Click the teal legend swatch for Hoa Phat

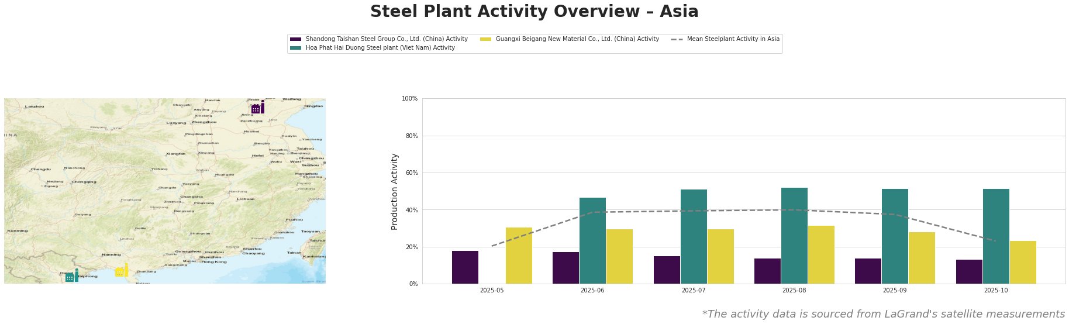295,48
